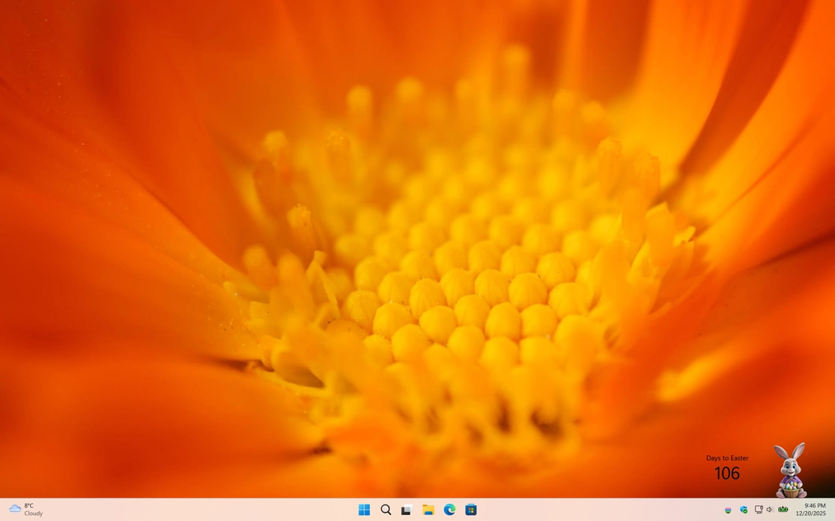Launch Task View from the taskbar

407,510
